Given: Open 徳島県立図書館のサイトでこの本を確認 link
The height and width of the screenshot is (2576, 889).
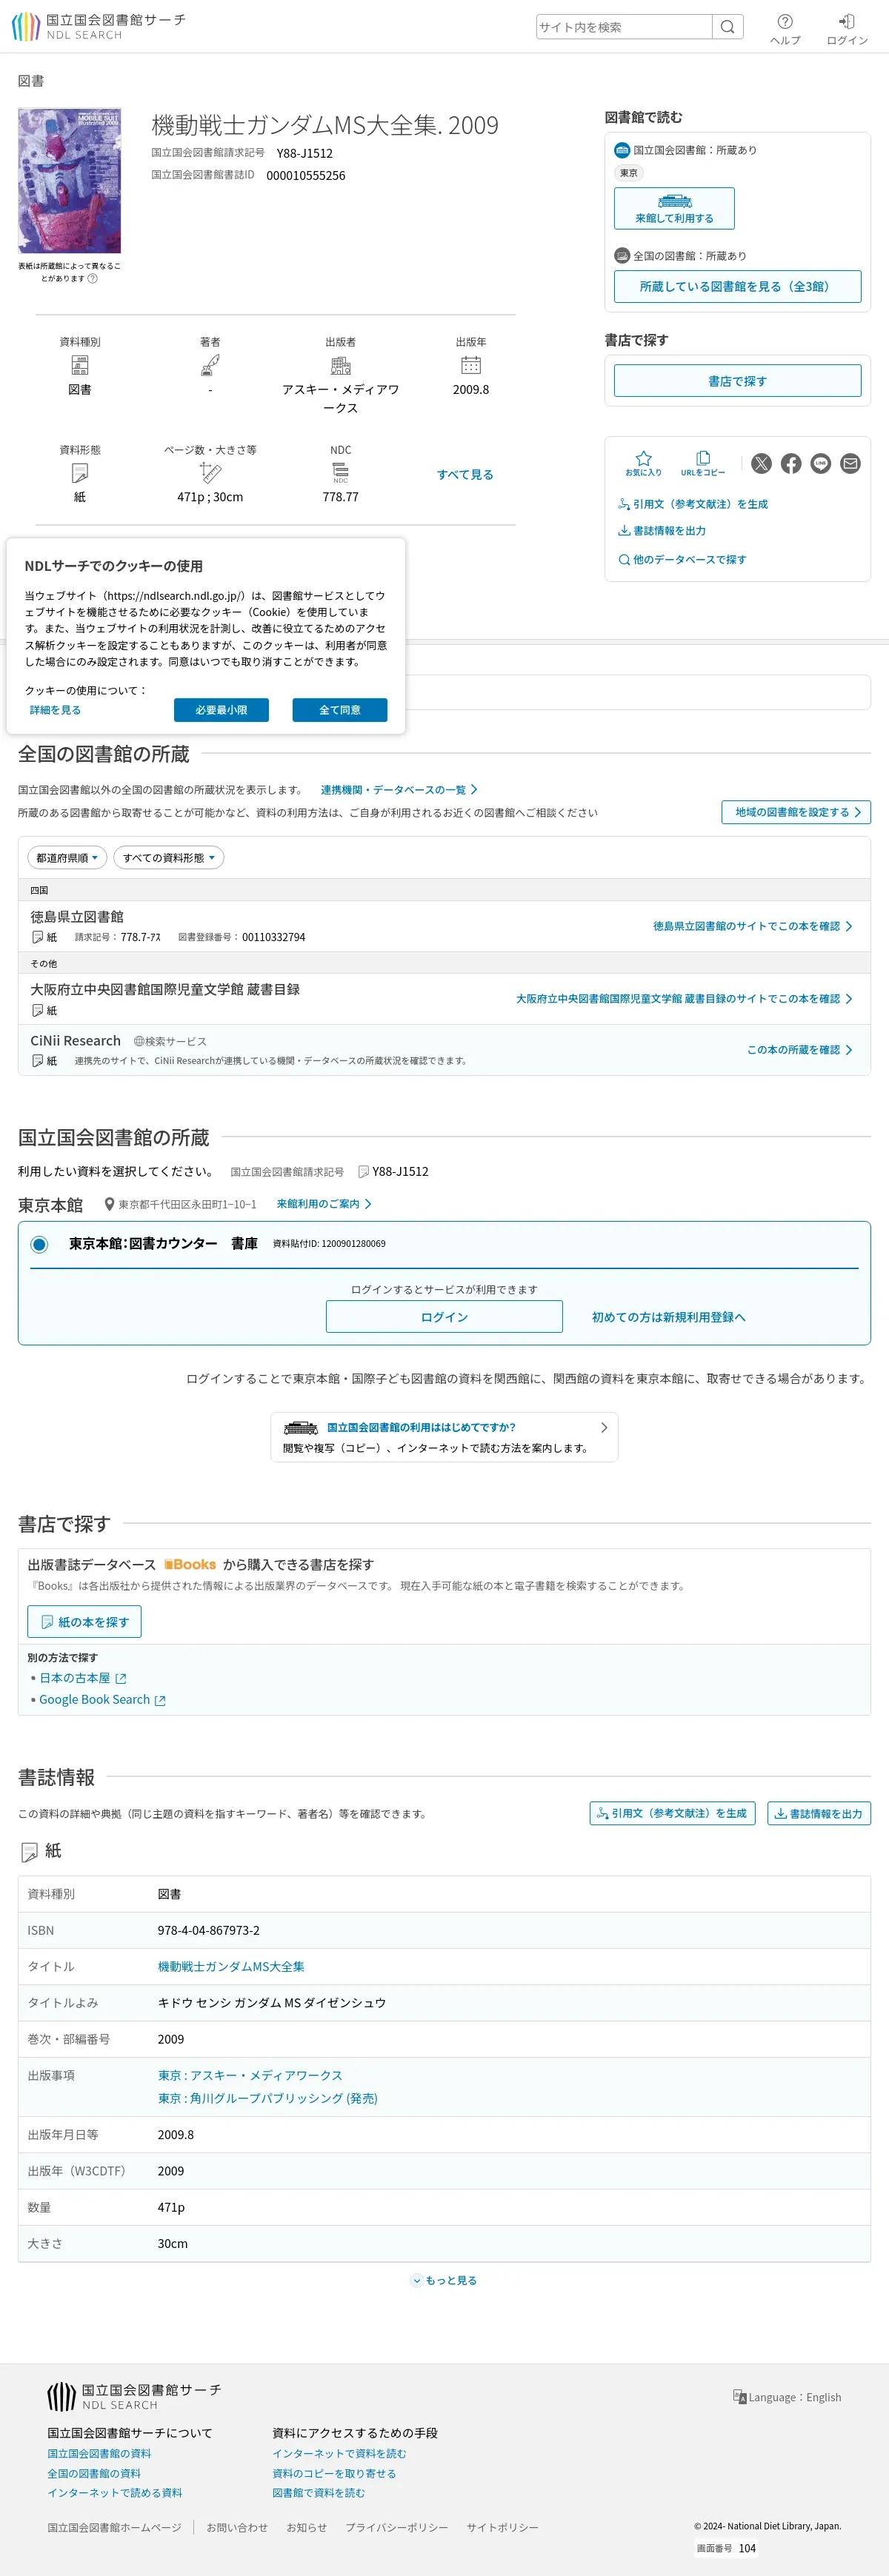Looking at the screenshot, I should 752,926.
